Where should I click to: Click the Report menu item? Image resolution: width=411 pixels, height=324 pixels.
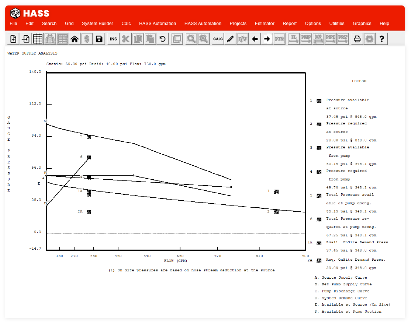coord(290,24)
